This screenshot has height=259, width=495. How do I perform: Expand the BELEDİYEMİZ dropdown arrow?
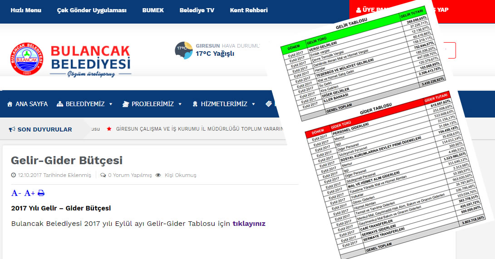point(111,104)
